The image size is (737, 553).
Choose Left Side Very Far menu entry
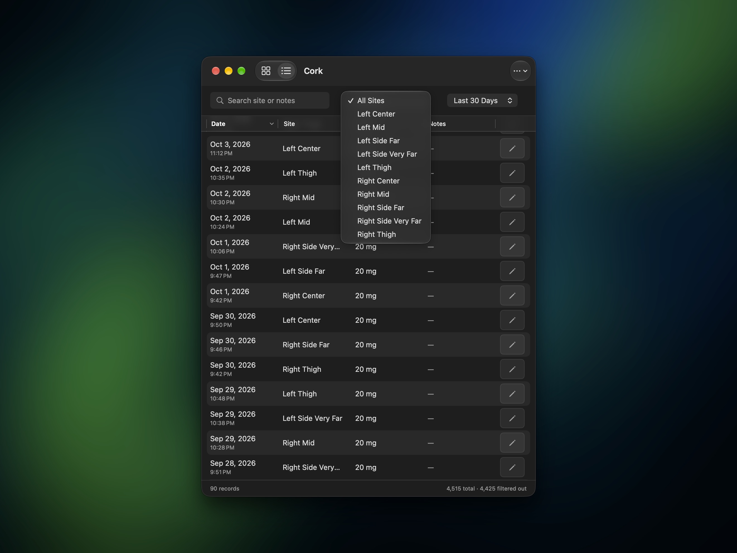(x=386, y=154)
